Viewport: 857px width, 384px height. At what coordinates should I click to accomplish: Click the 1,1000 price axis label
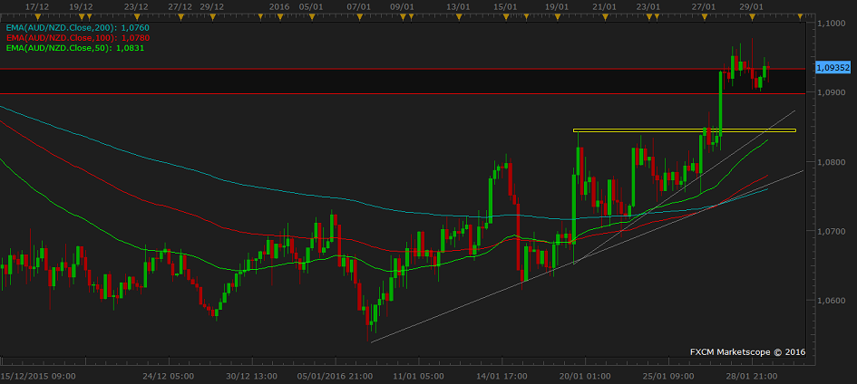tap(833, 24)
